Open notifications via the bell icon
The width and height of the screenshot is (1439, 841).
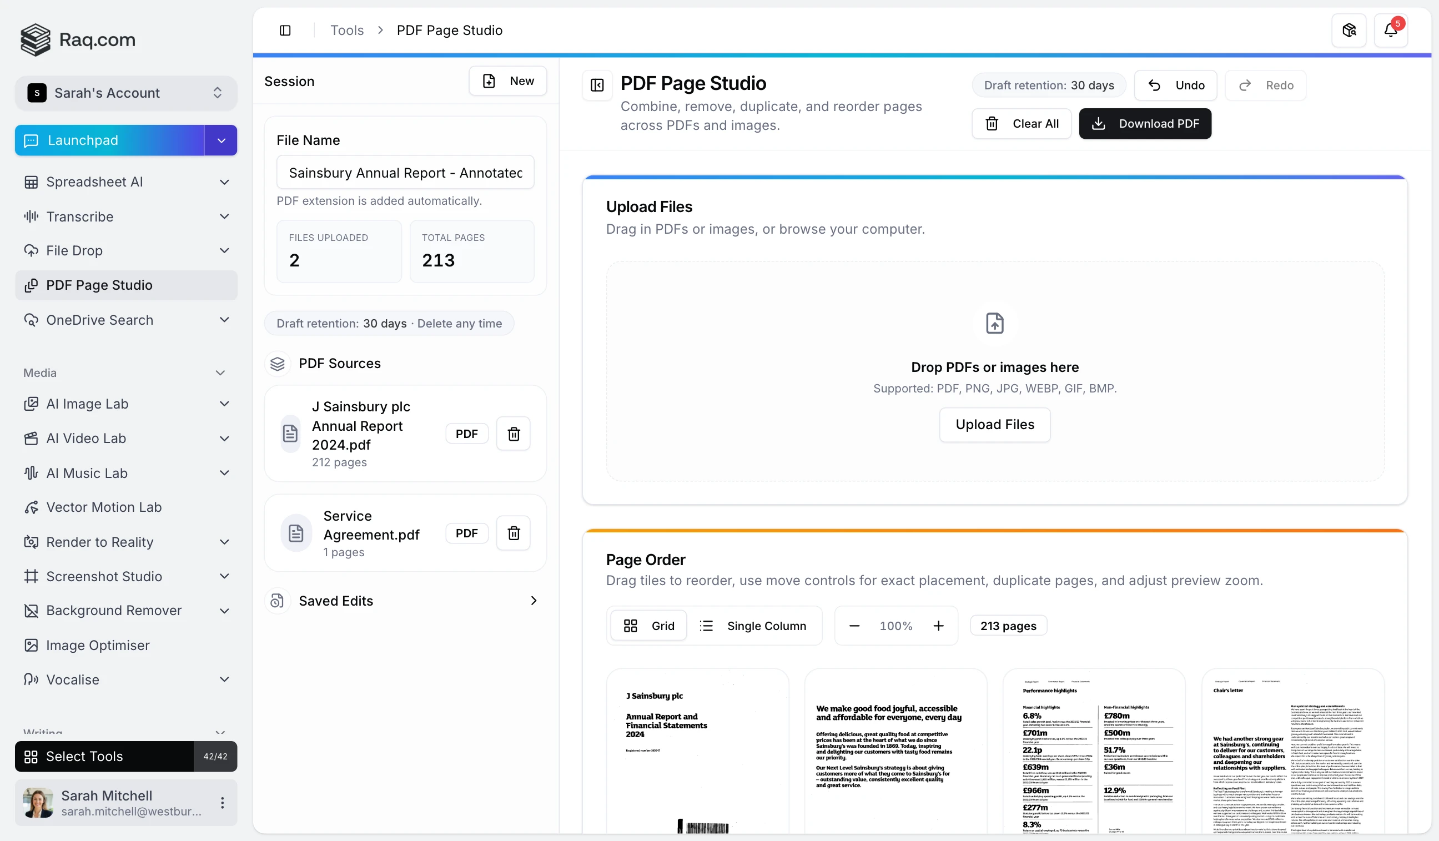(1391, 29)
